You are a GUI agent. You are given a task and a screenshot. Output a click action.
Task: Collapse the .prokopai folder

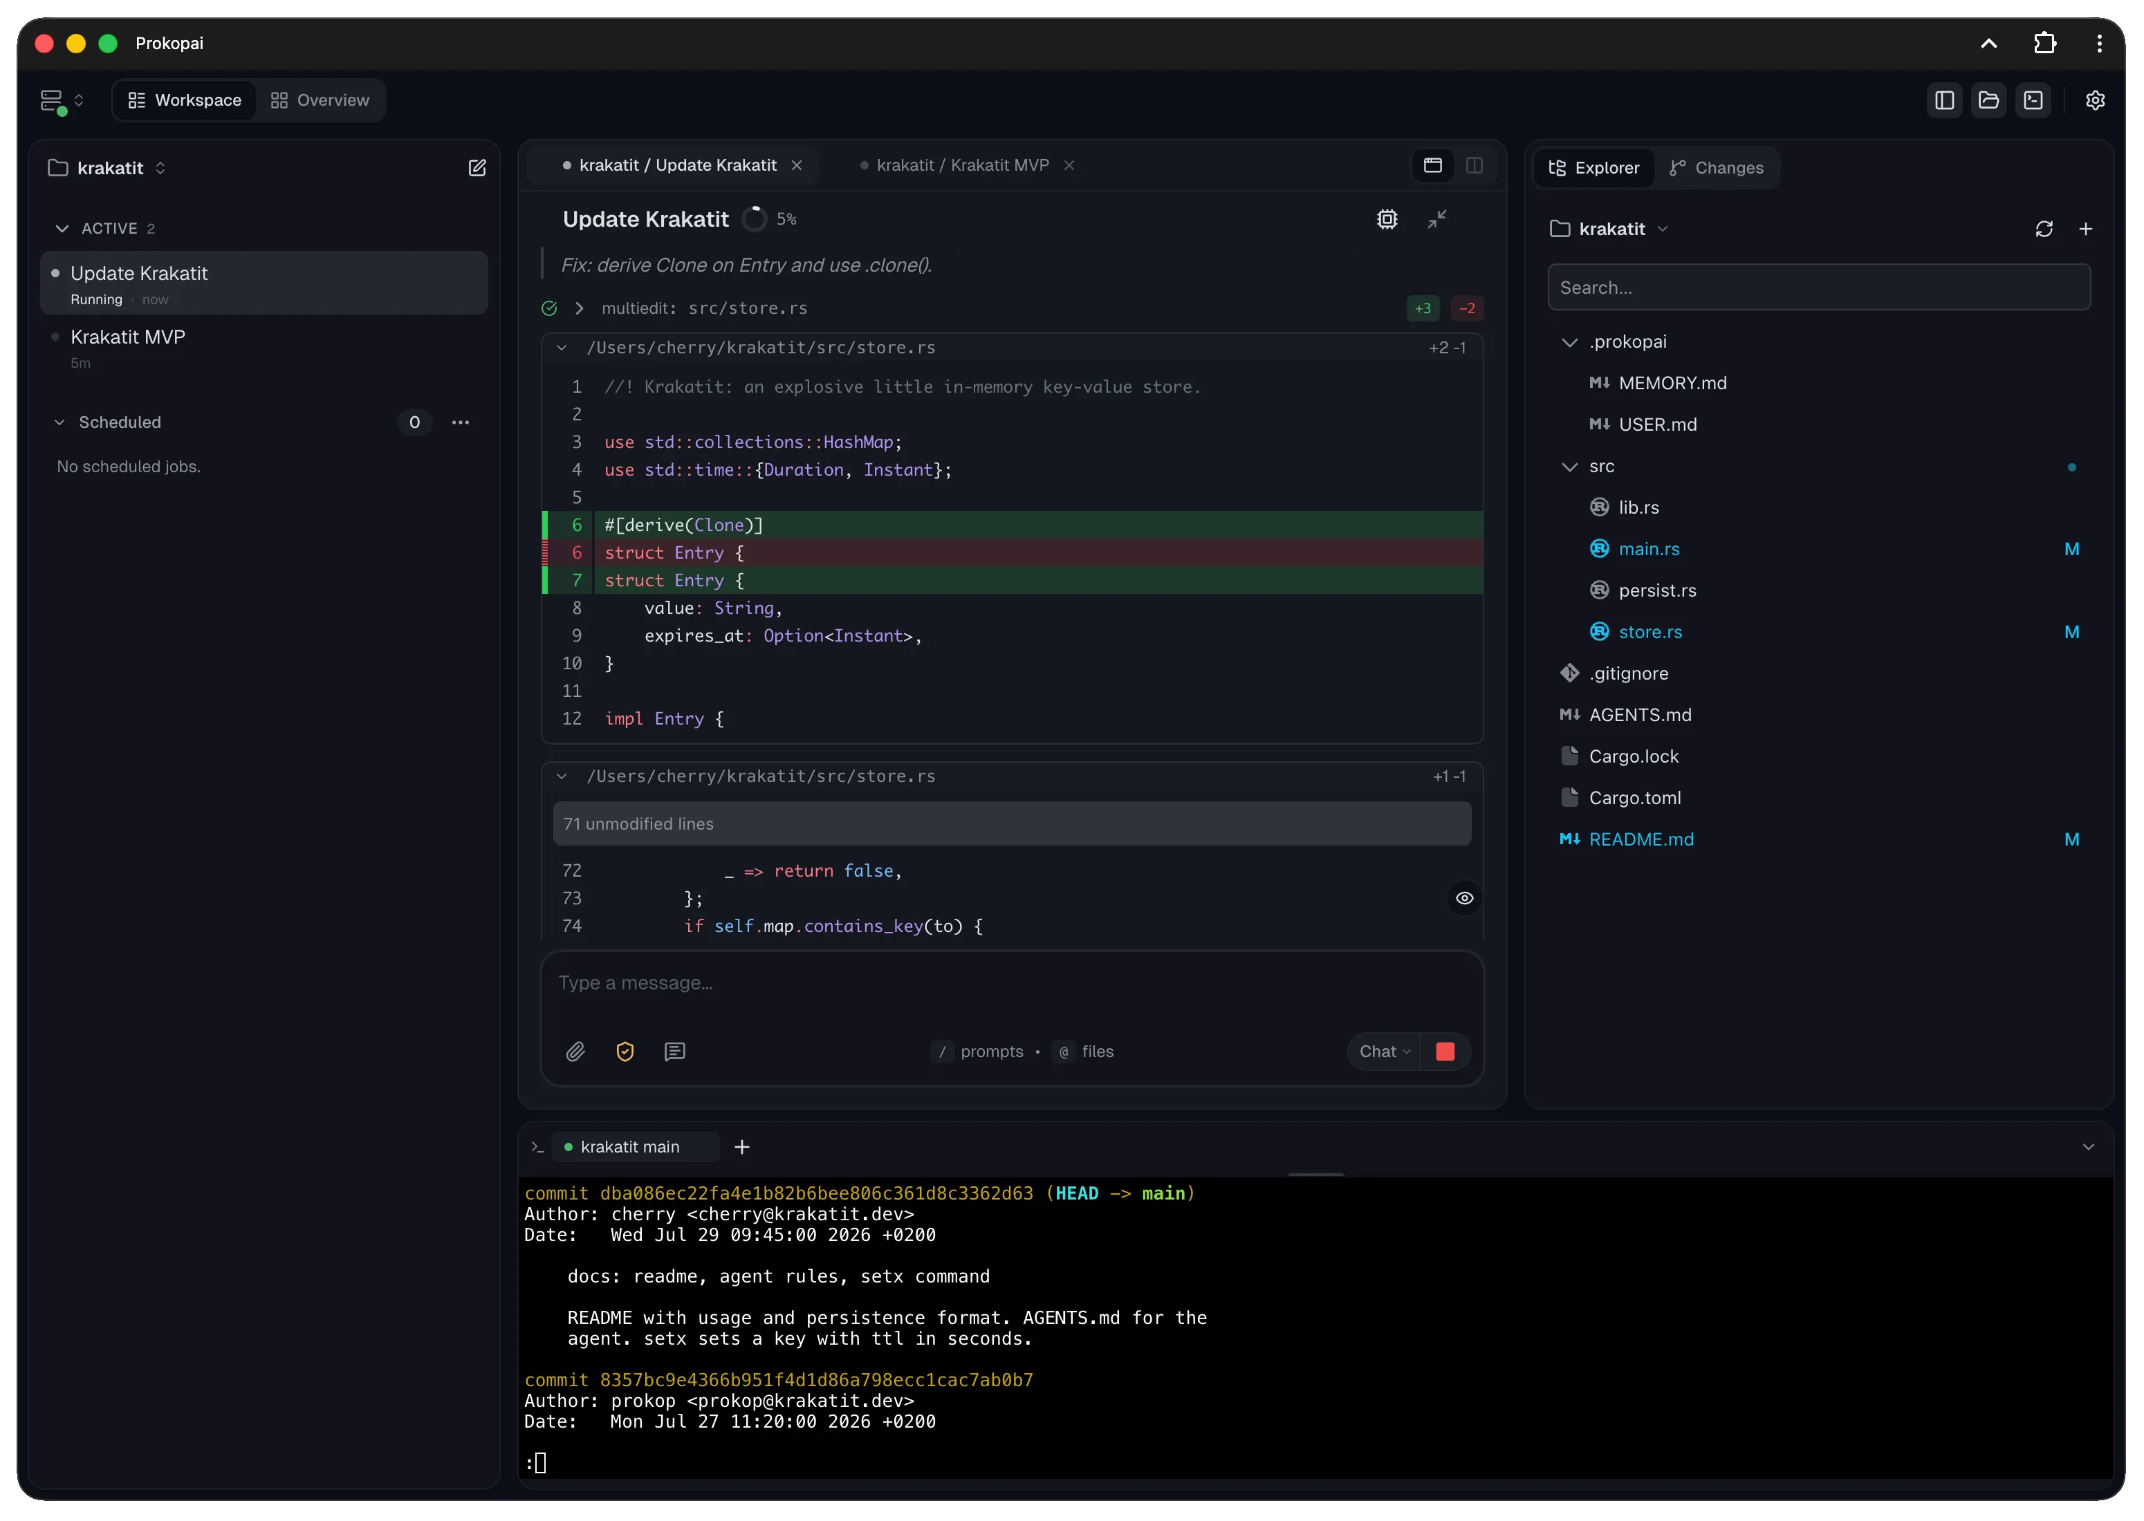1570,342
